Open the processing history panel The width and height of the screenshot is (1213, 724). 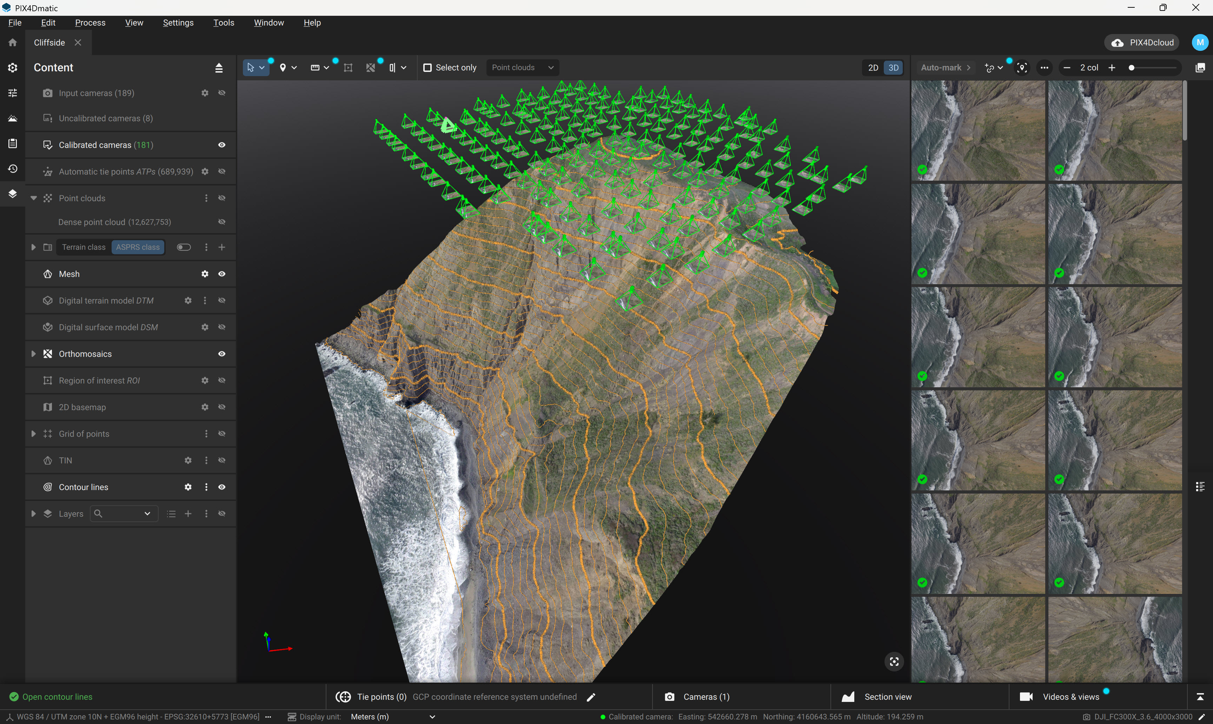[12, 168]
